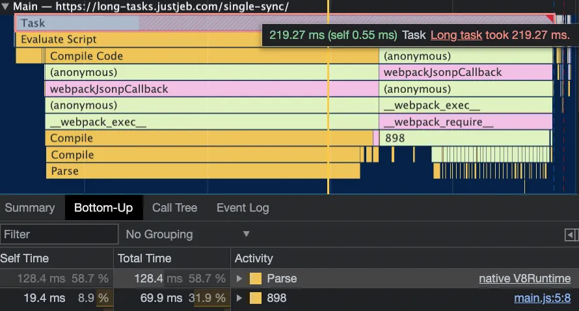Switch to the Call Tree tab
This screenshot has width=579, height=311.
(174, 208)
